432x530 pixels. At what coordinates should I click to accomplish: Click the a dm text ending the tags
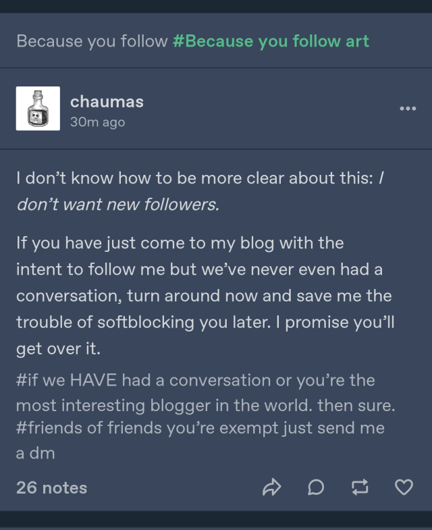35,454
